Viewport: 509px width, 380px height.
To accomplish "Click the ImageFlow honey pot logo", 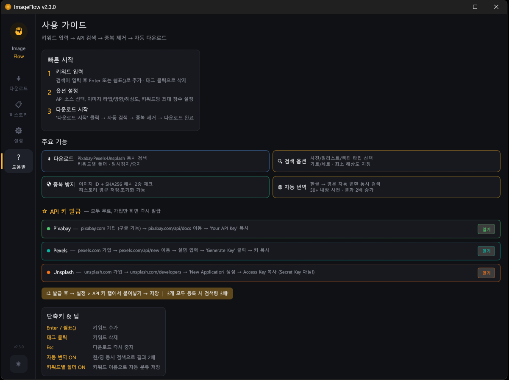I will click(18, 31).
